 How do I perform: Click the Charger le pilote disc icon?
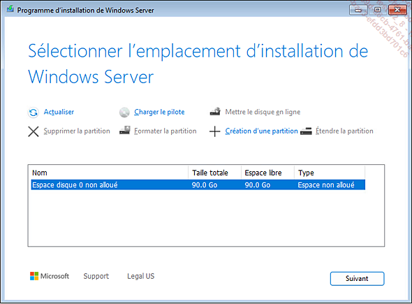124,113
